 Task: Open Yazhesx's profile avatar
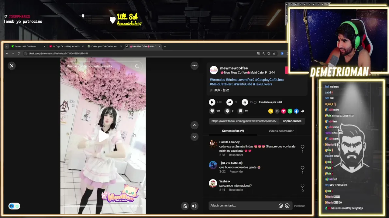click(x=213, y=183)
